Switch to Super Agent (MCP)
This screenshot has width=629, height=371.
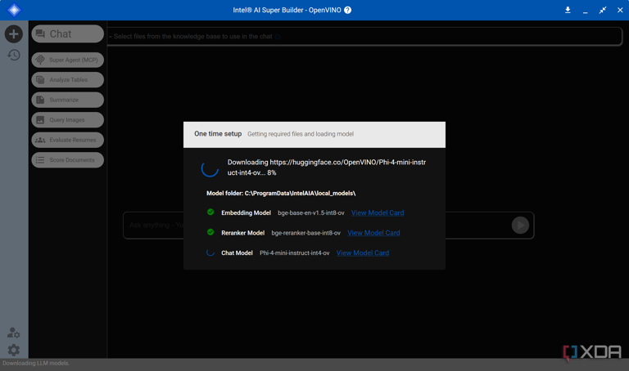point(67,60)
